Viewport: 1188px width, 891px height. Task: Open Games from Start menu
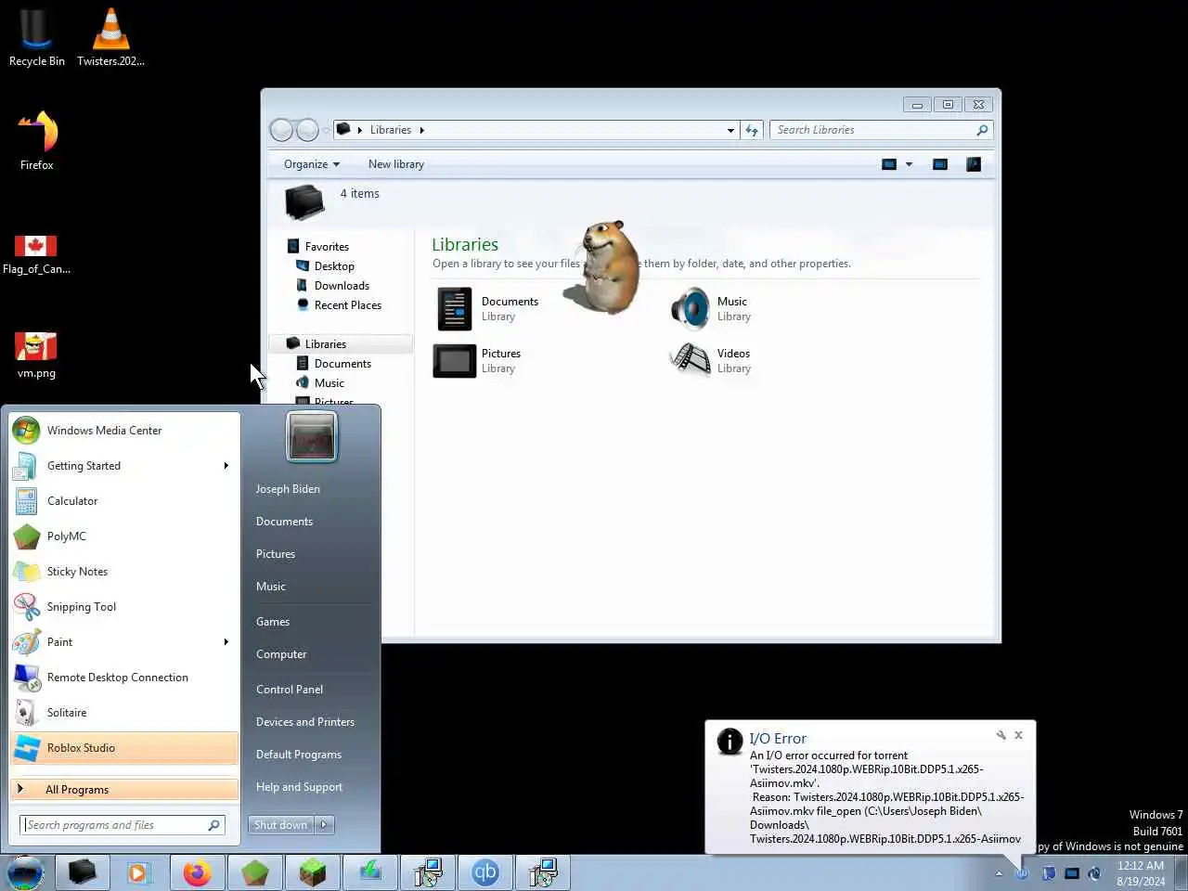273,622
